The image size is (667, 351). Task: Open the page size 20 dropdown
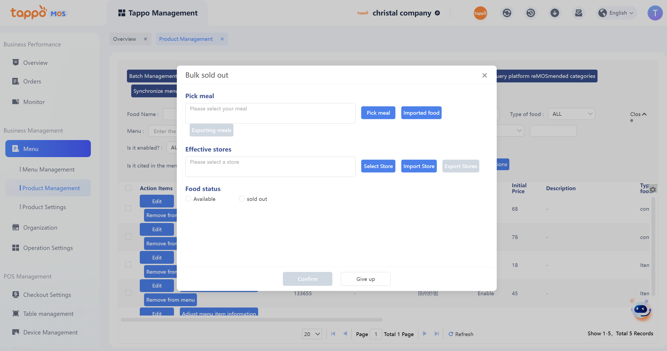pyautogui.click(x=312, y=334)
